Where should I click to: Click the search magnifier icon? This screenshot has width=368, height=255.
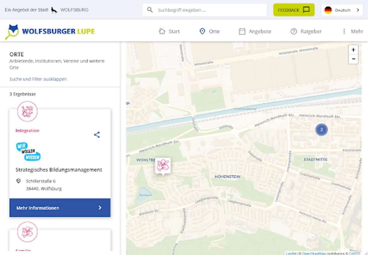pyautogui.click(x=150, y=10)
